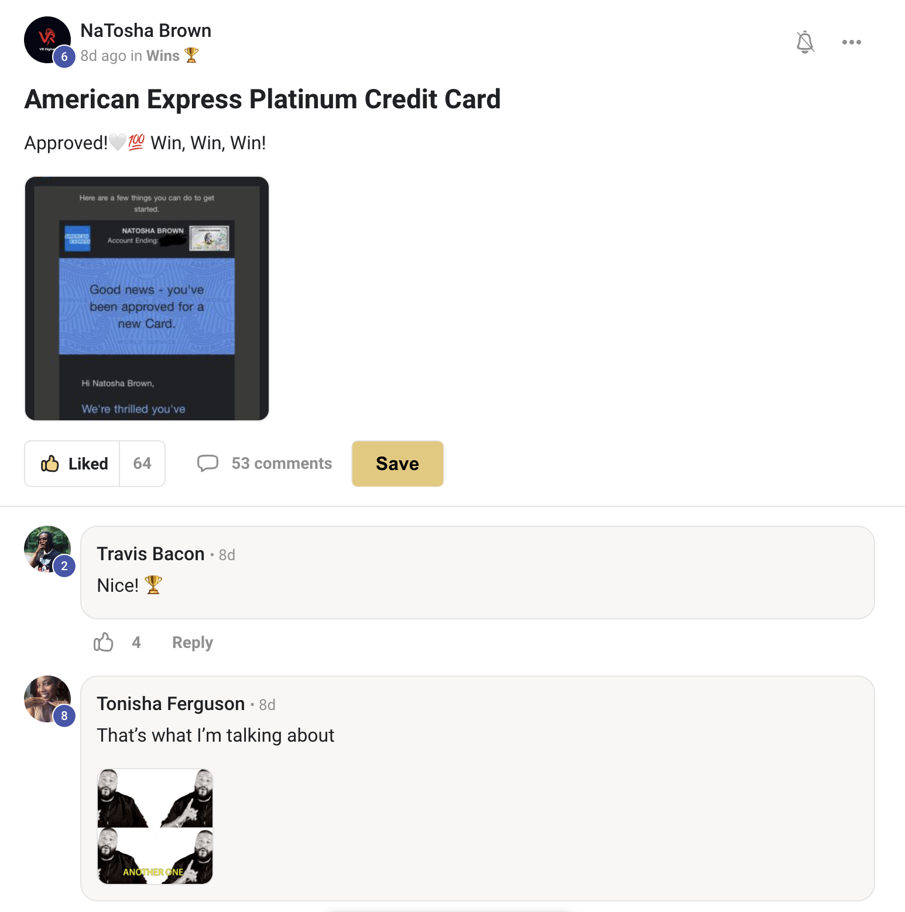The height and width of the screenshot is (912, 905).
Task: Open the American Express approval image
Action: point(147,299)
